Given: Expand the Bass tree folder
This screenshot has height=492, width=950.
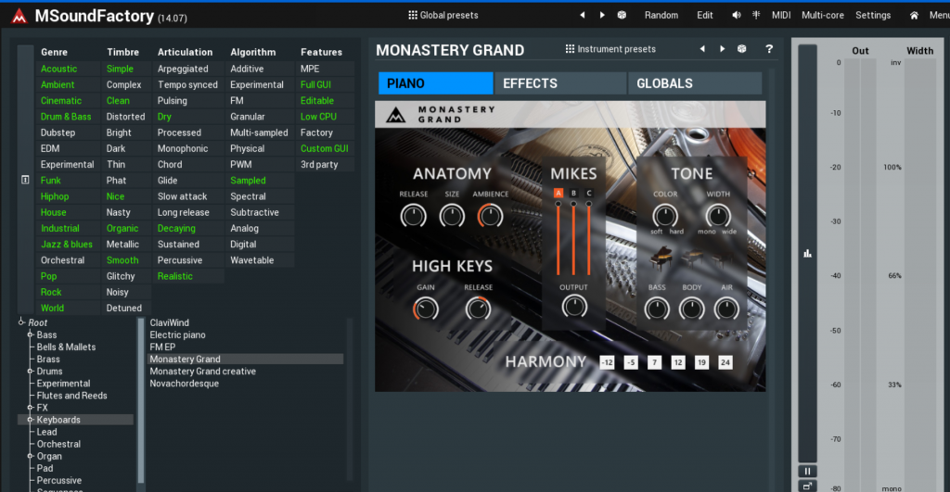Looking at the screenshot, I should click(30, 334).
